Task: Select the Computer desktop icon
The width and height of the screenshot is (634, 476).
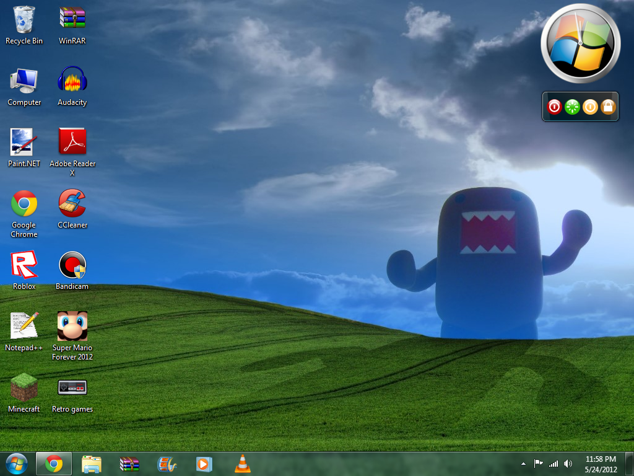Action: 24,87
